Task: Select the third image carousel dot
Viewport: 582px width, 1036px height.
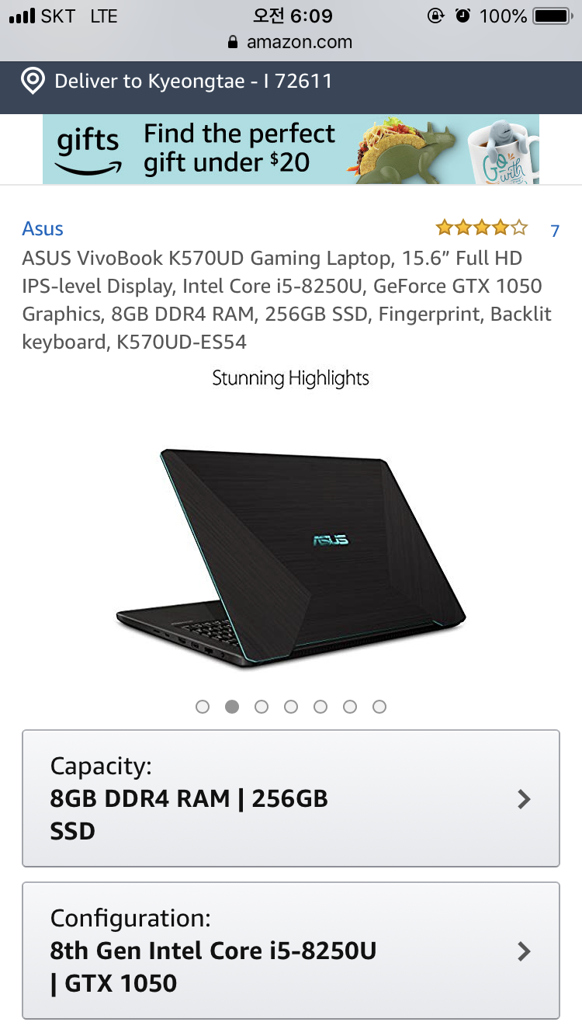Action: [x=262, y=707]
